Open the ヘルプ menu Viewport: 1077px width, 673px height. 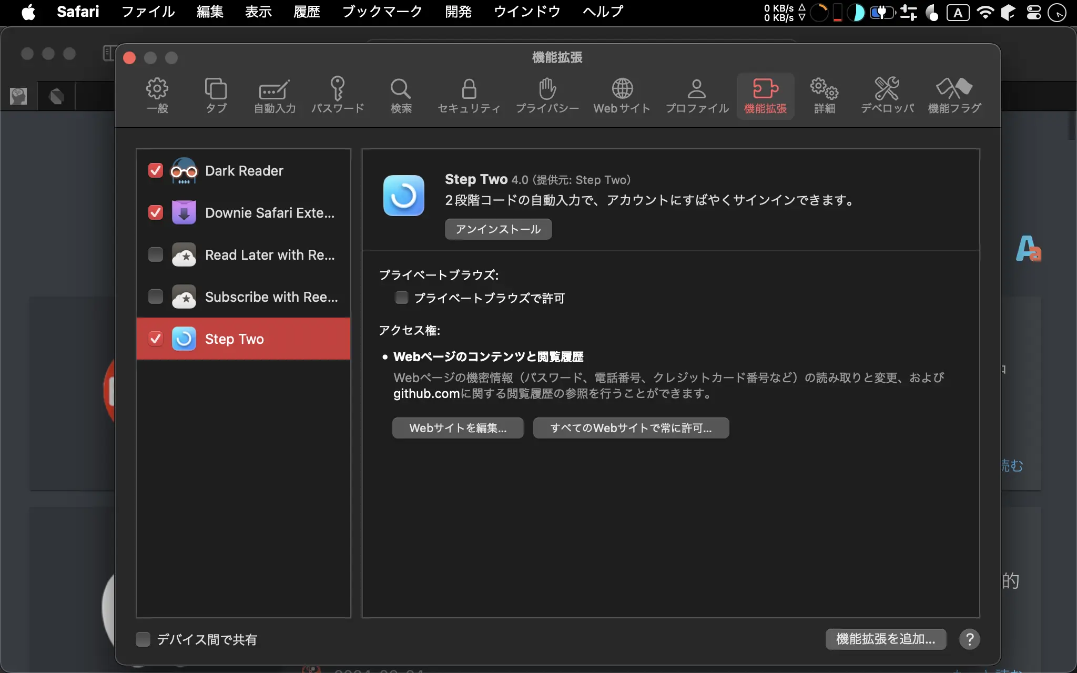(x=603, y=12)
